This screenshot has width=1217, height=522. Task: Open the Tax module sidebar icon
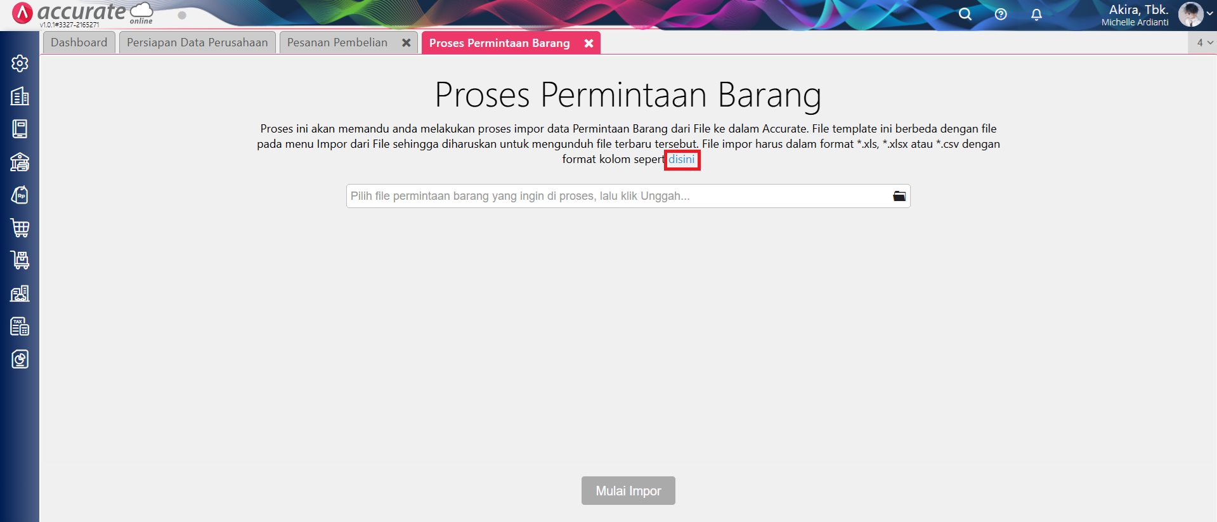(x=20, y=327)
